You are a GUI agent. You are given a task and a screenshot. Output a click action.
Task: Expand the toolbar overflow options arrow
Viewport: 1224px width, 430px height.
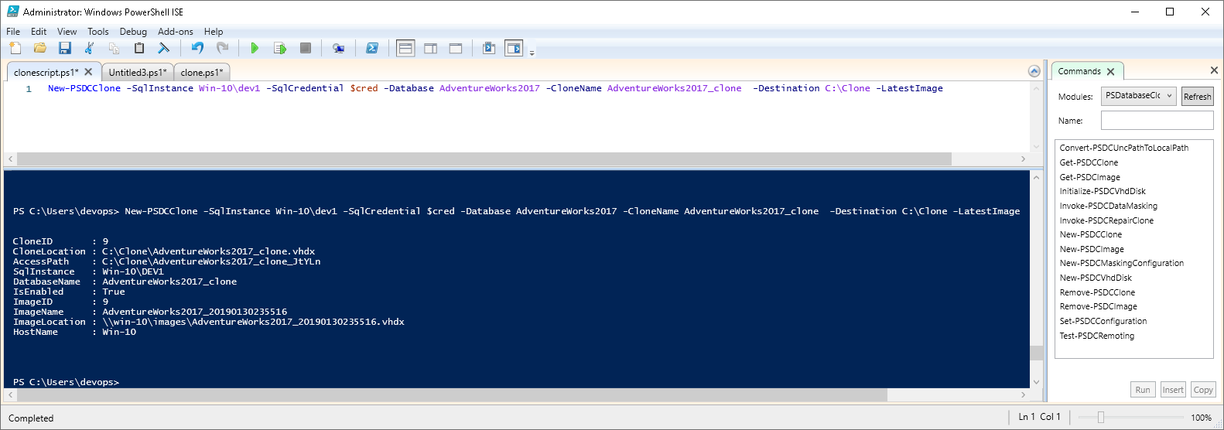coord(532,53)
